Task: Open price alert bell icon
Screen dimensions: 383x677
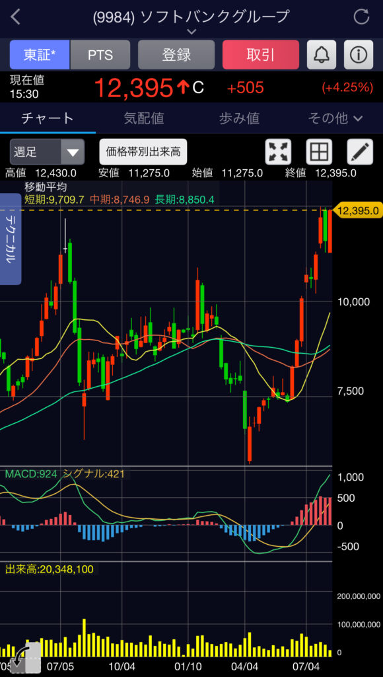Action: pos(322,54)
